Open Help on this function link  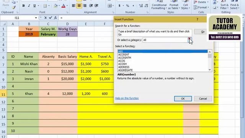pyautogui.click(x=127, y=98)
